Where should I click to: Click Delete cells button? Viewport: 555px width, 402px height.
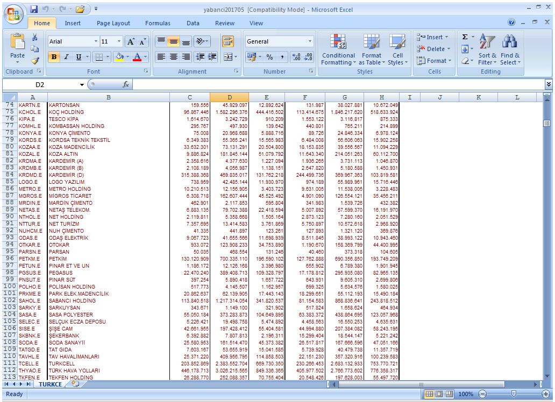tap(433, 49)
